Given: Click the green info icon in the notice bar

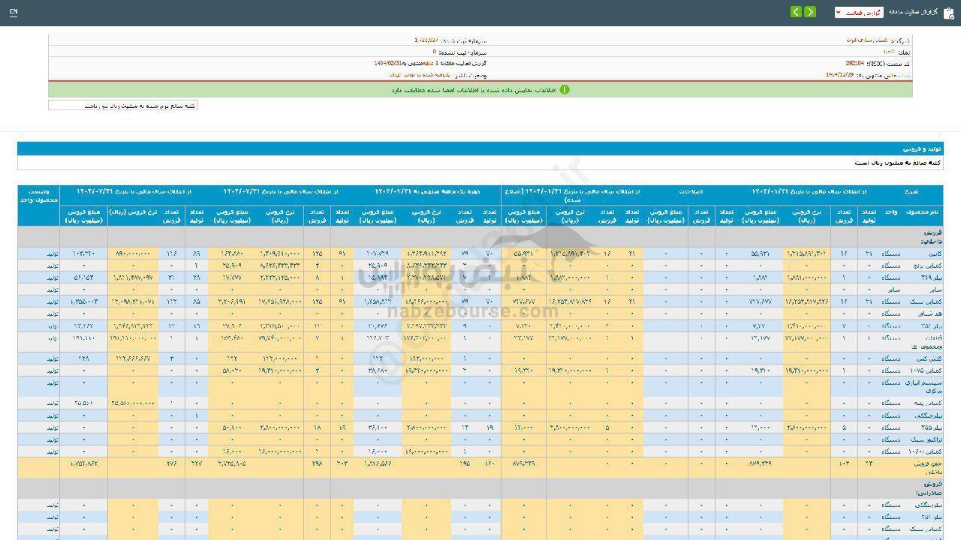Looking at the screenshot, I should click(x=565, y=89).
